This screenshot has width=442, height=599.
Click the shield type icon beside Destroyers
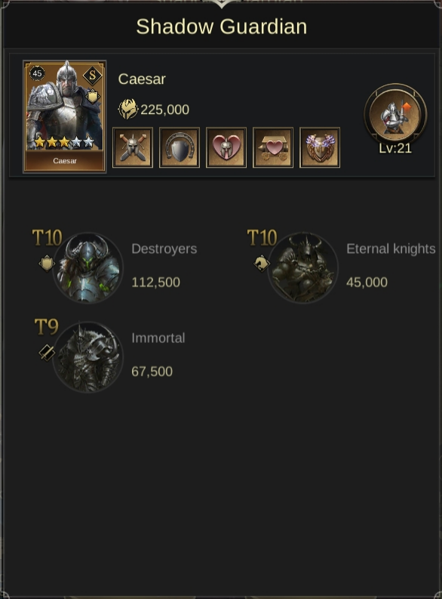pyautogui.click(x=47, y=264)
